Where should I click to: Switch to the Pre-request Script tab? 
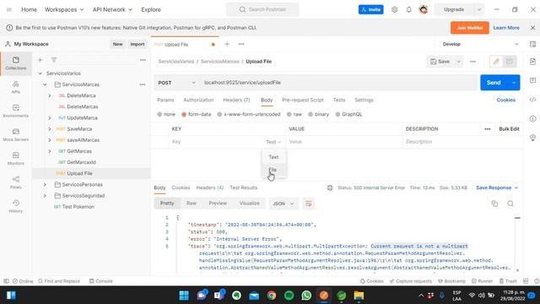click(x=303, y=100)
